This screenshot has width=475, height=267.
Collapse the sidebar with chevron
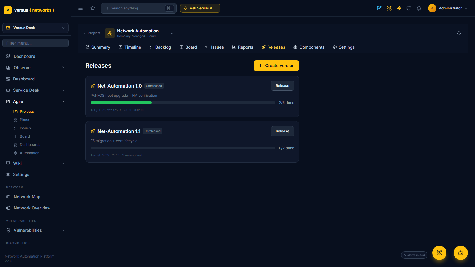(x=64, y=10)
